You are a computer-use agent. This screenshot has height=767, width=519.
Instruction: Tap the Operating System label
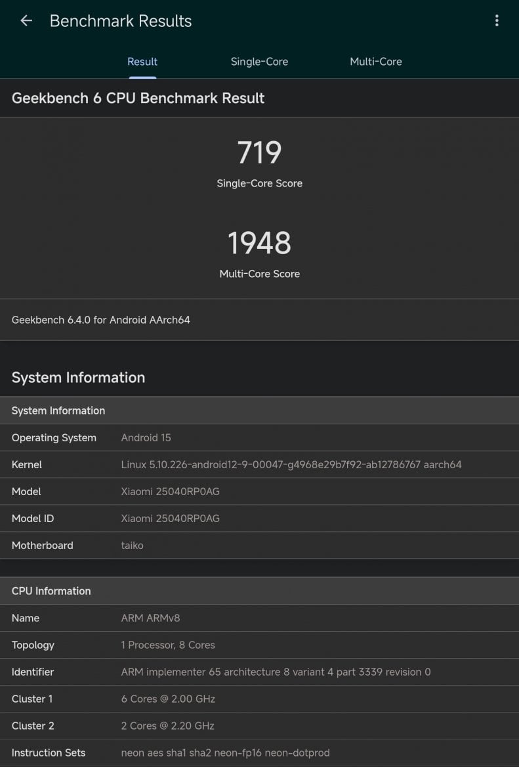54,438
